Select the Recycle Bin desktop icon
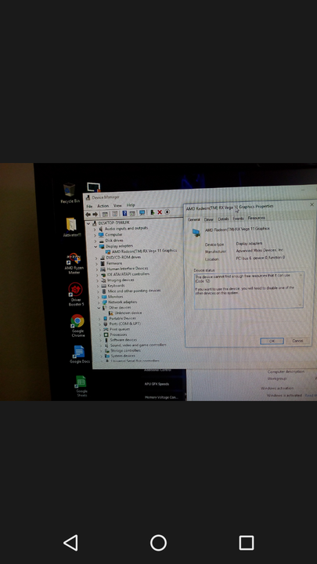The height and width of the screenshot is (564, 317). [x=70, y=193]
